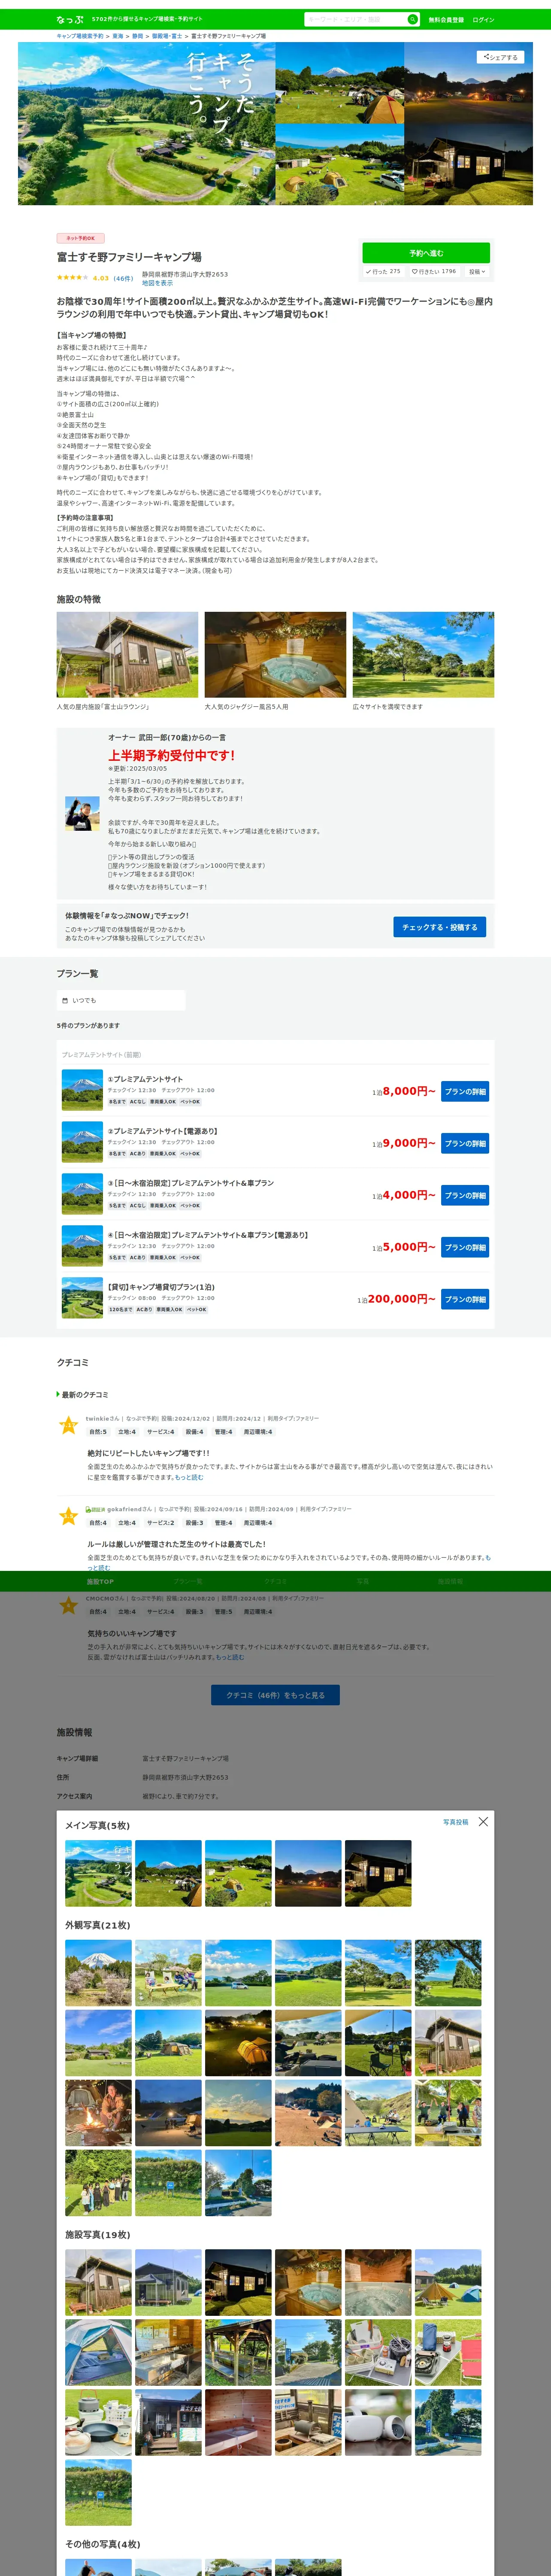Open first thumbnail under 外観写真(21枚)
The width and height of the screenshot is (551, 2576).
point(98,1973)
